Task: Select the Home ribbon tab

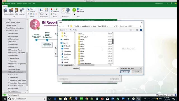Action: (5, 6)
